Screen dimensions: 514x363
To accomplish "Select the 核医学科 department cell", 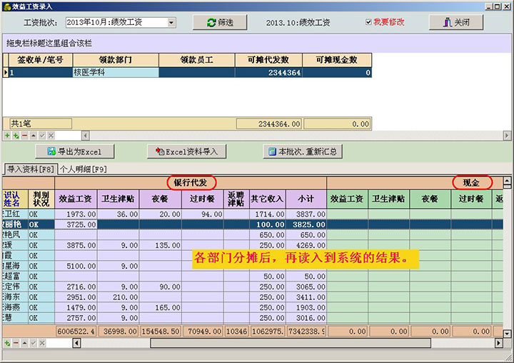I will [116, 72].
